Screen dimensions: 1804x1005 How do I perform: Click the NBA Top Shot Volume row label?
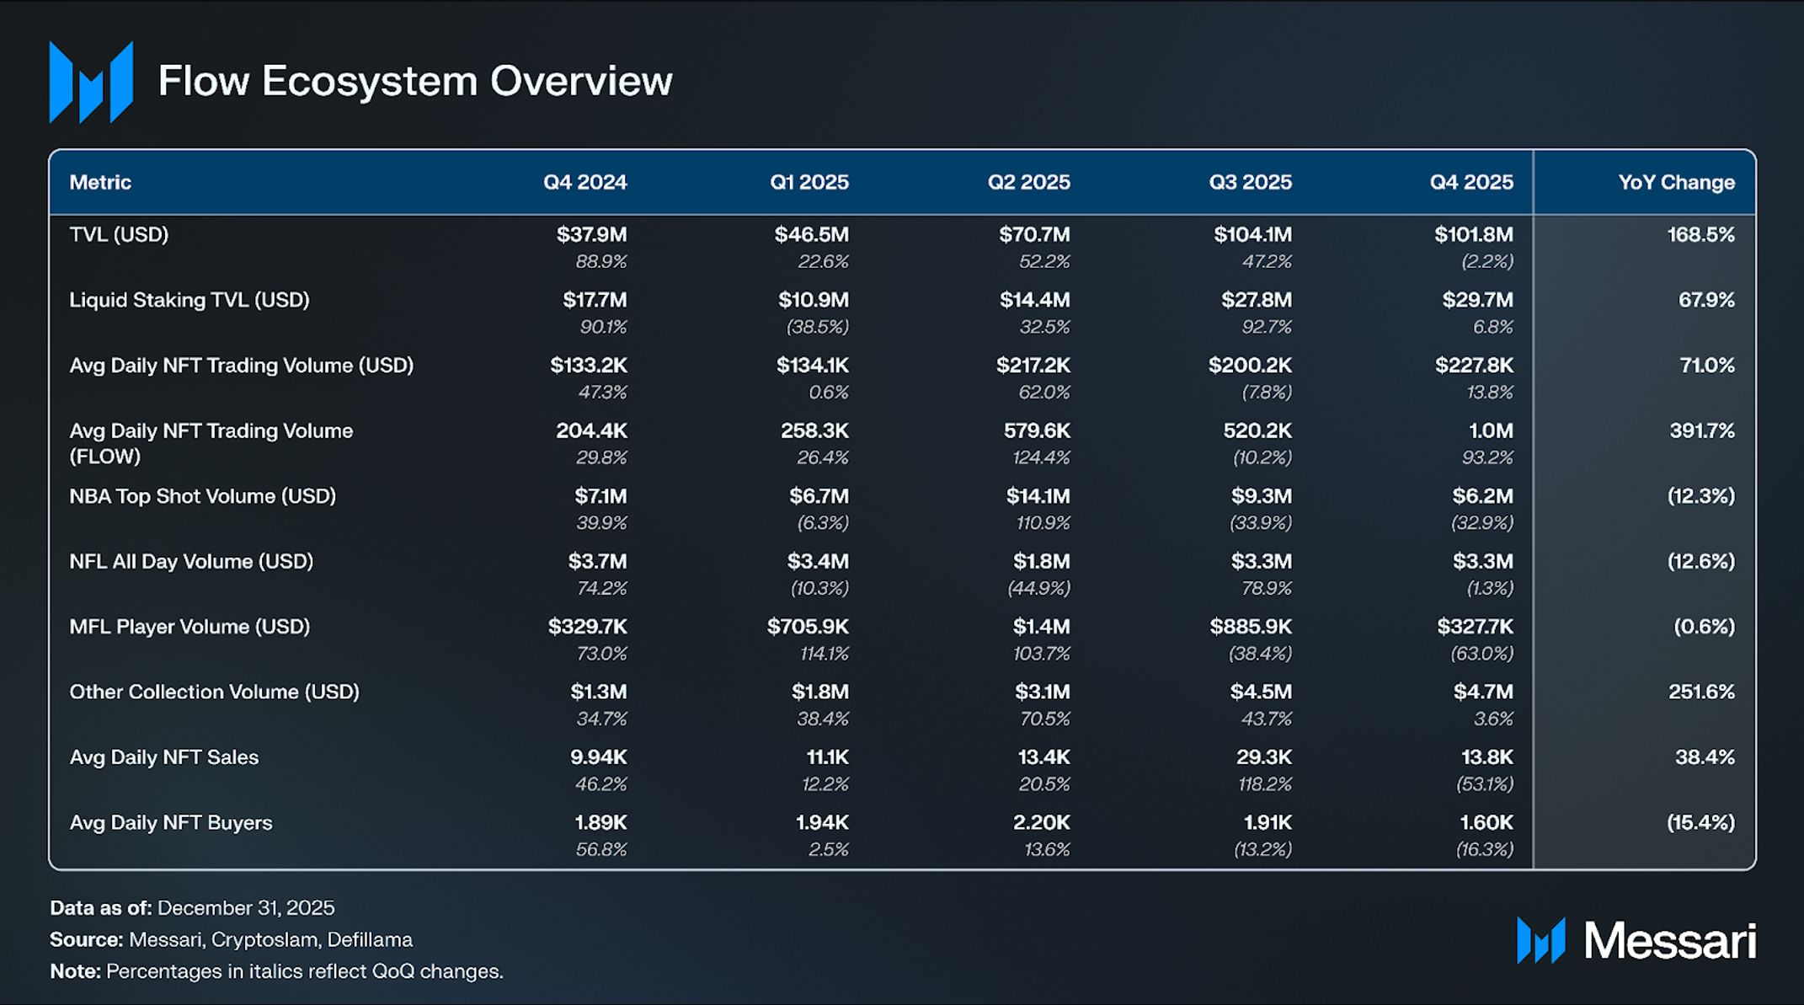point(202,496)
